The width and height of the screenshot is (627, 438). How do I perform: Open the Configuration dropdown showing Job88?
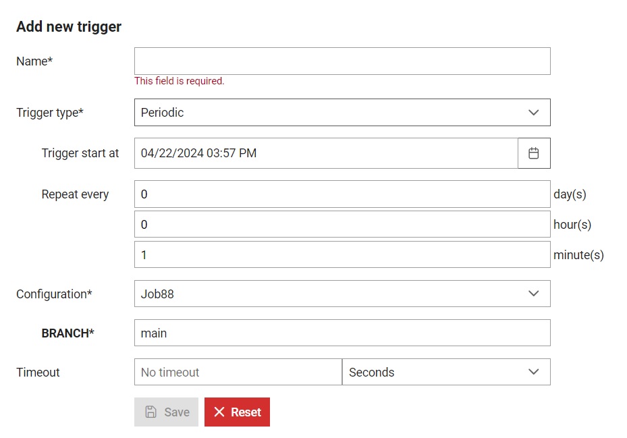pyautogui.click(x=342, y=294)
